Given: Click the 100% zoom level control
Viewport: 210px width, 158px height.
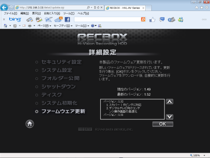Looking at the screenshot, I should pyautogui.click(x=195, y=155).
